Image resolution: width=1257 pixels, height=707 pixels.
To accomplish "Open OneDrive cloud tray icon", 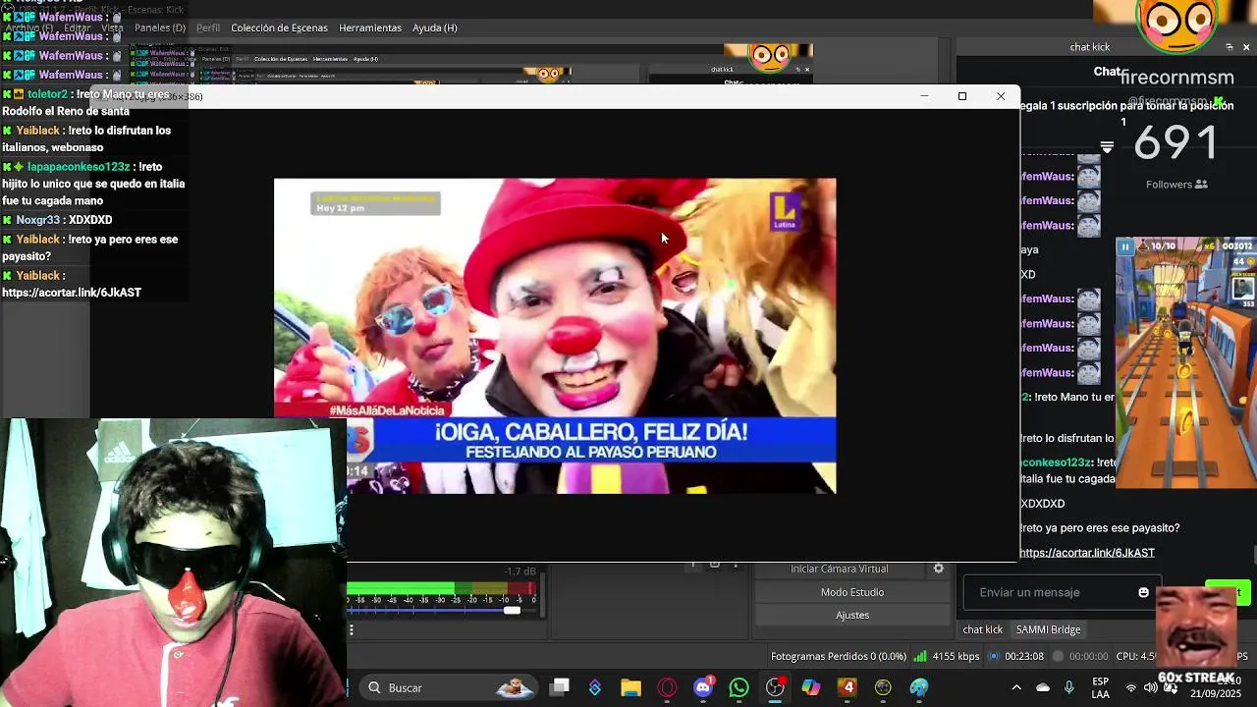I will [1043, 687].
